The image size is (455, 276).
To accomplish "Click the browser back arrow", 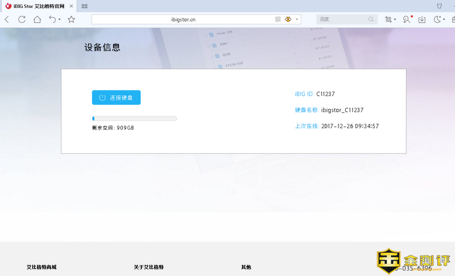I will pos(7,19).
